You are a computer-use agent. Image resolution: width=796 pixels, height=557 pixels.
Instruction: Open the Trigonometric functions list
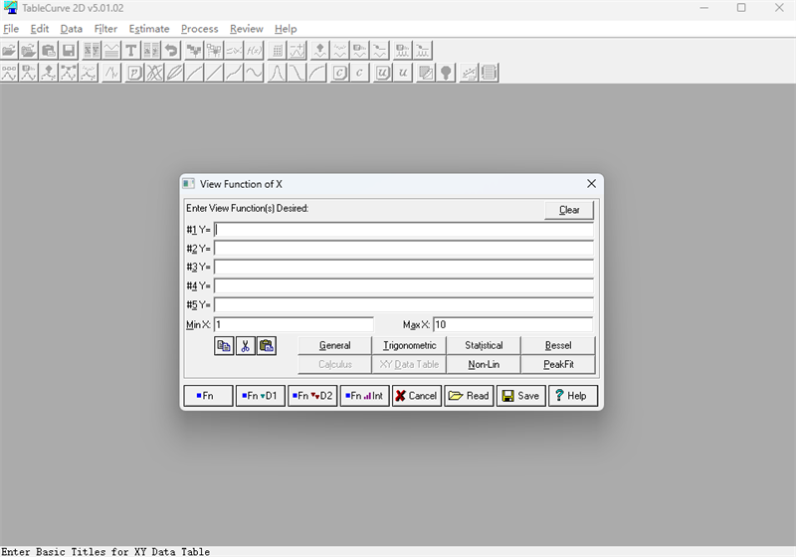[x=409, y=345]
